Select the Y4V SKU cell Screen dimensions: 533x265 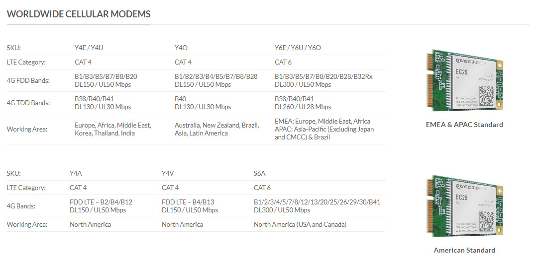click(168, 174)
